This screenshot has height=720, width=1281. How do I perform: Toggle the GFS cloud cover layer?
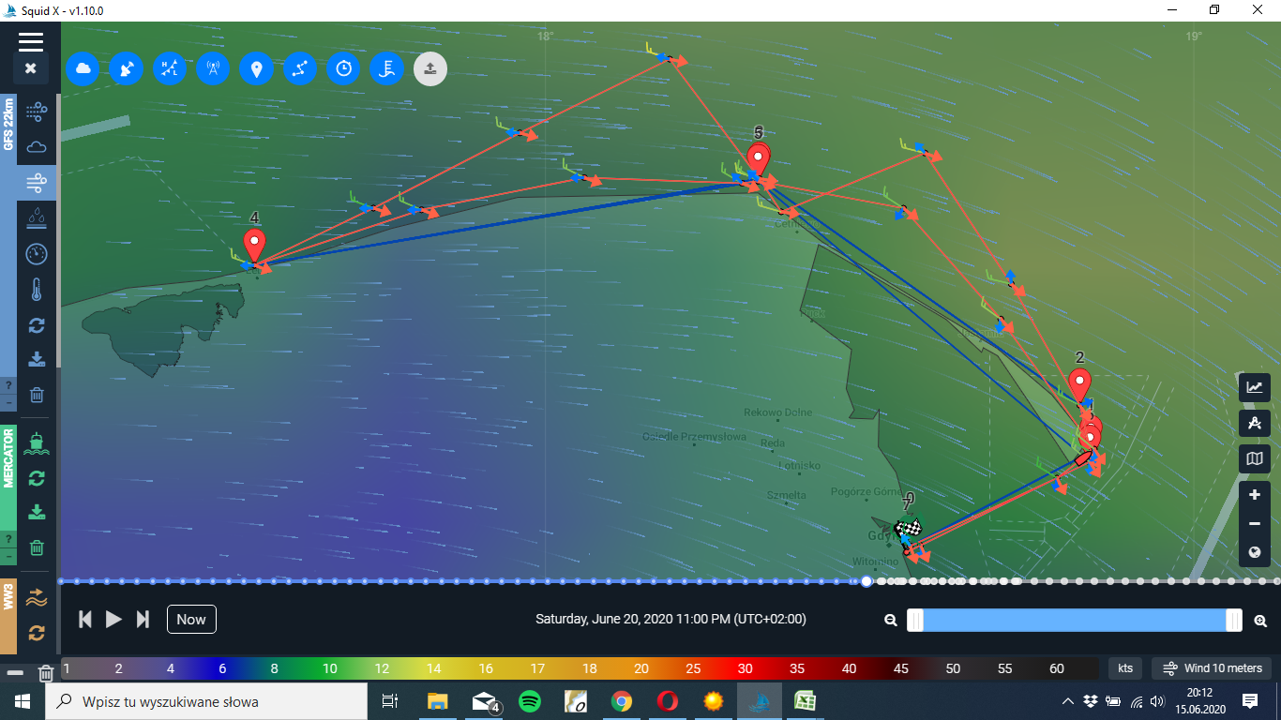pos(37,147)
